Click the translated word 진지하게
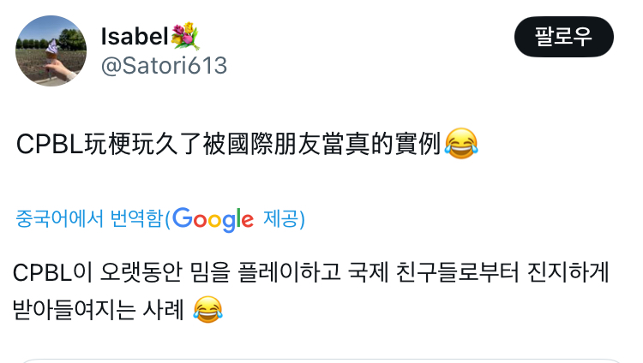 click(x=568, y=272)
